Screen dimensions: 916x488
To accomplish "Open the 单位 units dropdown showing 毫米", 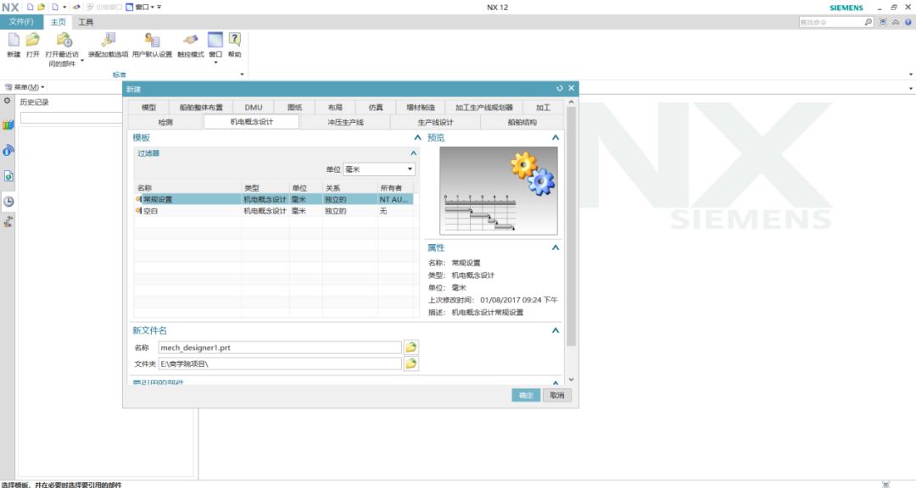I will click(379, 169).
